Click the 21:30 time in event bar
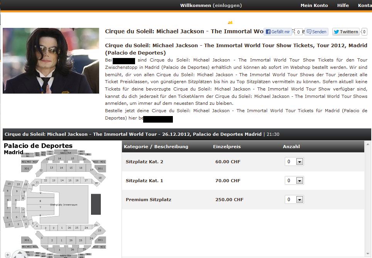This screenshot has height=258, width=372. 273,134
